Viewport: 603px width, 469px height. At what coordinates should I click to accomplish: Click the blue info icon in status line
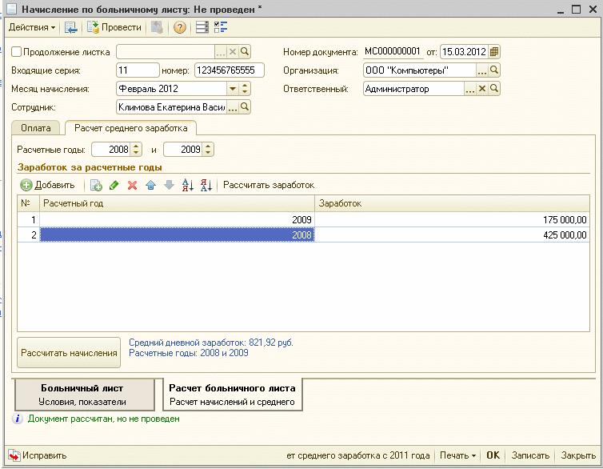pos(18,419)
